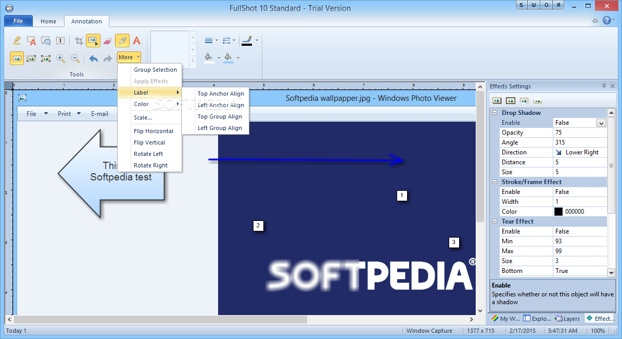
Task: Open the Help question mark icon
Action: 607,20
